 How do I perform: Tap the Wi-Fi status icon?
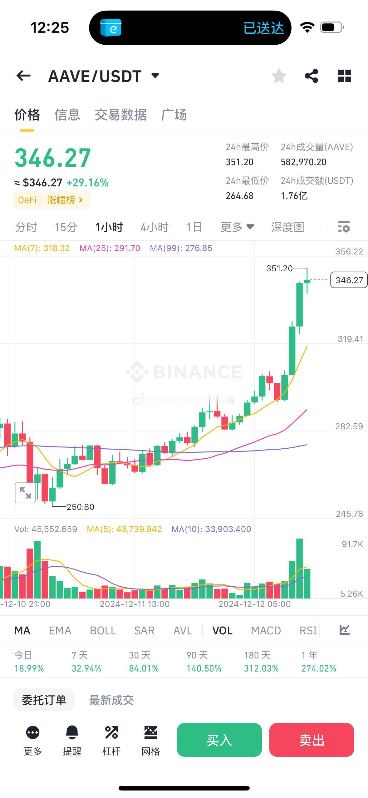(x=307, y=27)
